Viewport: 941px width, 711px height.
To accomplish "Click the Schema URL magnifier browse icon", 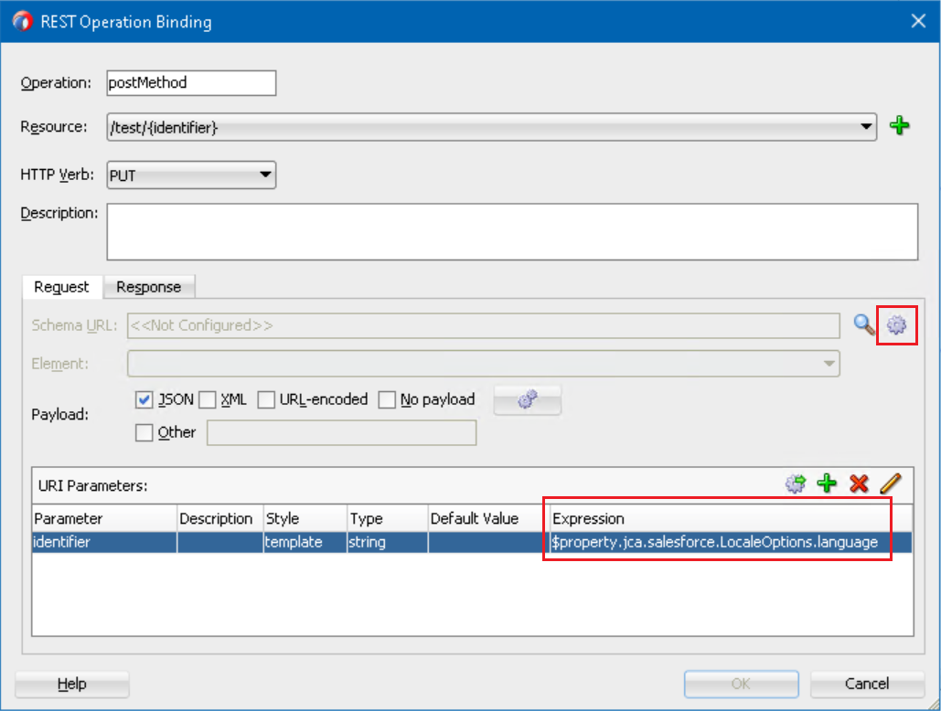I will [x=864, y=324].
